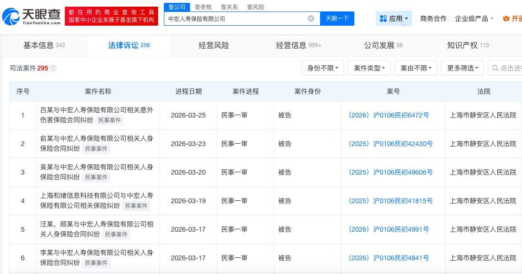Expand the 身份不限 filter dropdown
This screenshot has width=522, height=274.
tap(322, 68)
